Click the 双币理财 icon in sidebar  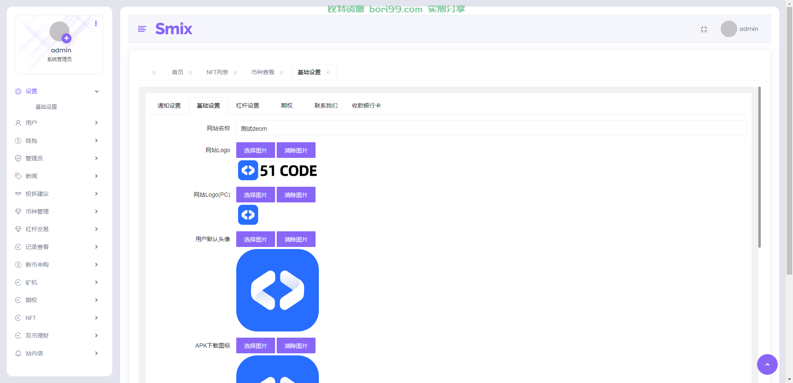tap(18, 336)
